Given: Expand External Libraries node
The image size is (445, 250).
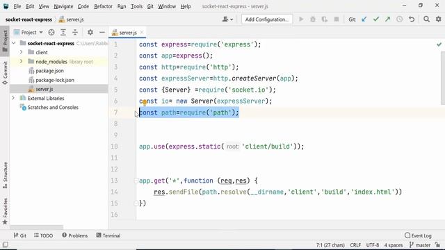Looking at the screenshot, I should pos(13,98).
